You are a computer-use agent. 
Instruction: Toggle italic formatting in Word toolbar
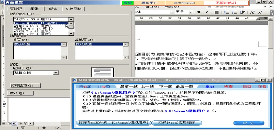point(206,12)
